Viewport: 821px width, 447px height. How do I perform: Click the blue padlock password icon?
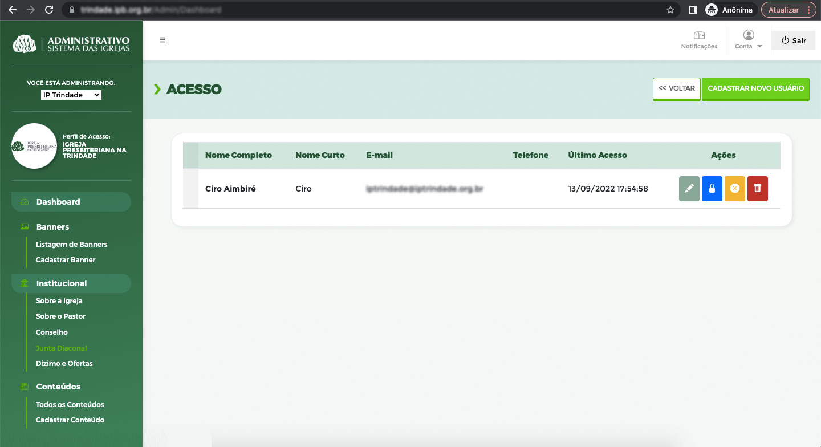pyautogui.click(x=712, y=189)
